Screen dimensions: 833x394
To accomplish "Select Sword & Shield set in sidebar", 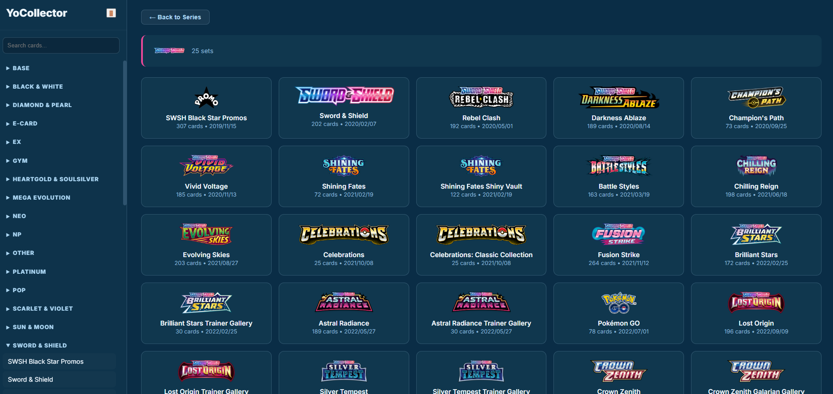I will pyautogui.click(x=59, y=380).
